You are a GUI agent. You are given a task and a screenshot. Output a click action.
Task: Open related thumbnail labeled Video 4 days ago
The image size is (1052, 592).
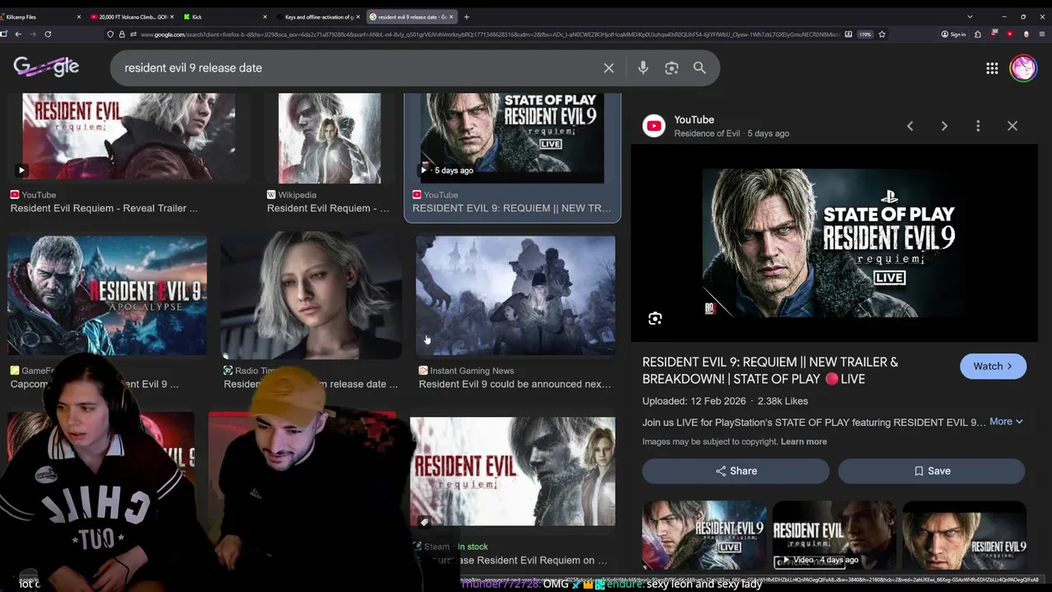[834, 535]
